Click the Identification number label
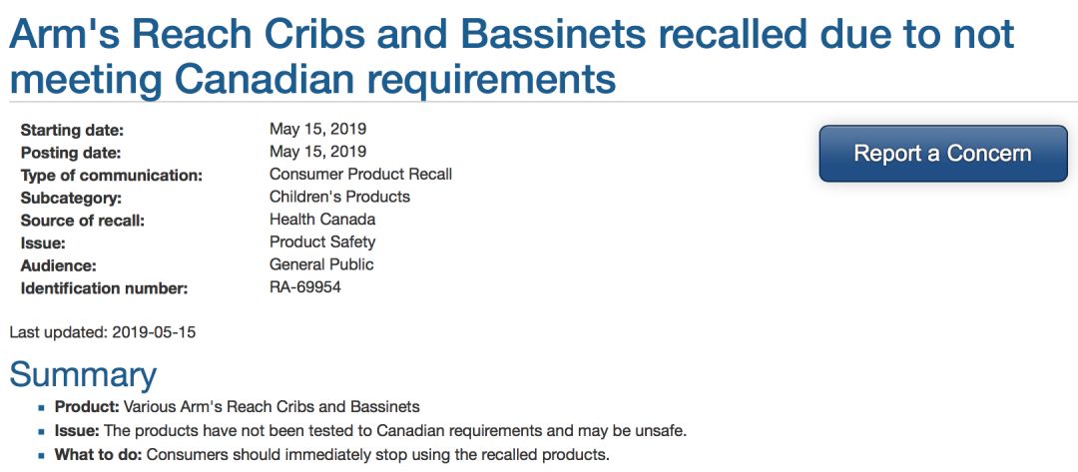Screen dimensions: 1078x472 pyautogui.click(x=104, y=288)
